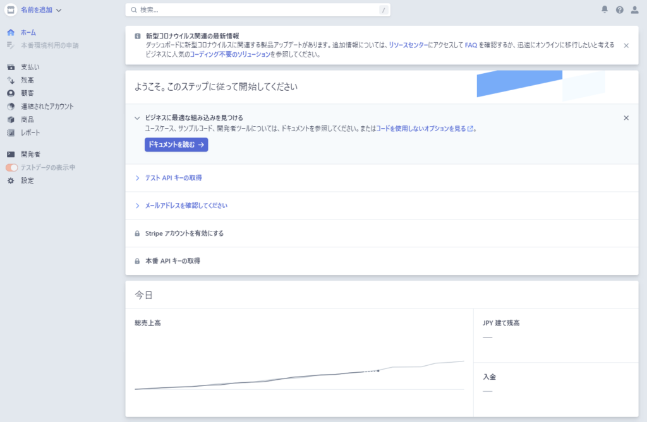647x422 pixels.
Task: Click the メールアドレスを確認してください link text
Action: coord(186,206)
